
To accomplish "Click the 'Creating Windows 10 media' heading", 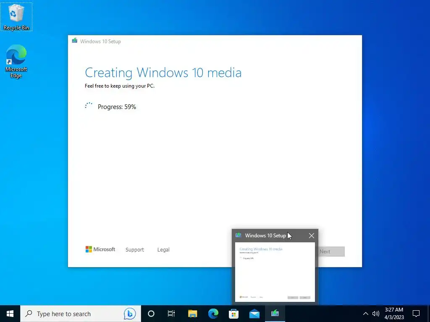I will 163,73.
